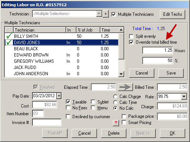
Task: Select the No Calc radio option
Action: [x=115, y=108]
